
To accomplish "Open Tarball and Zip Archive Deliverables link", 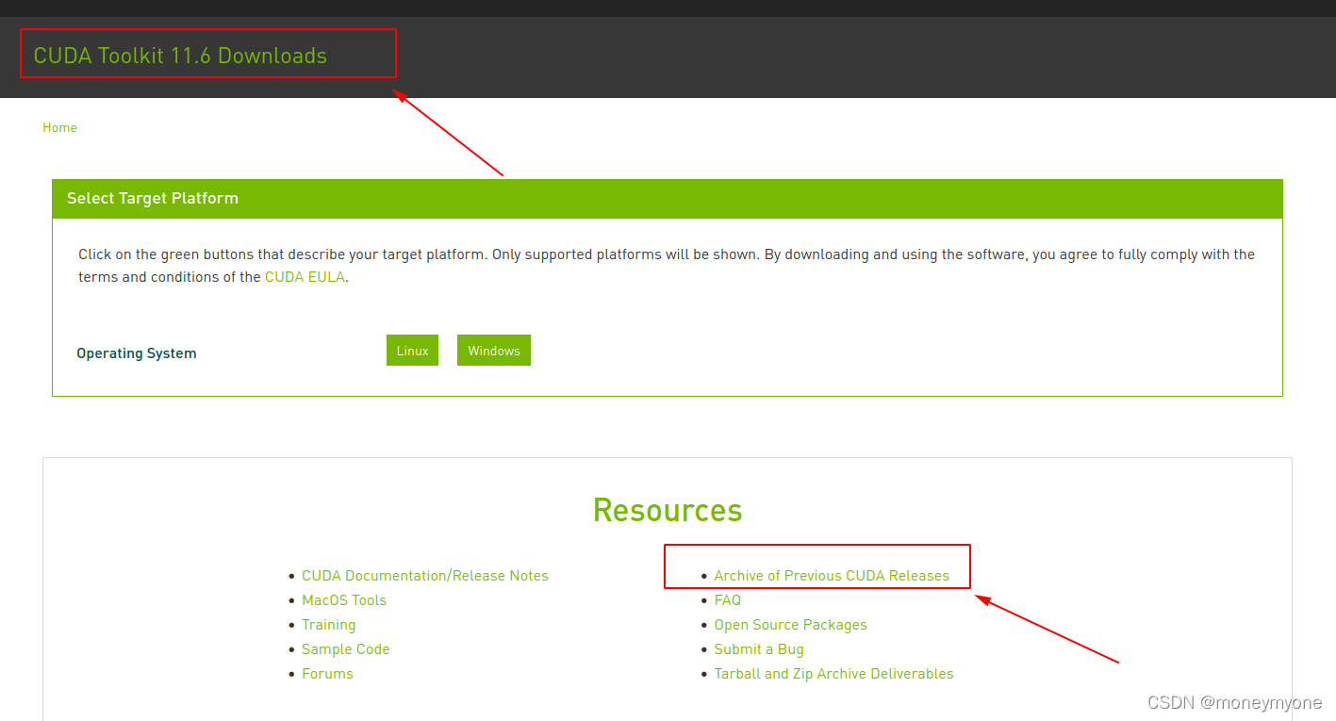I will pyautogui.click(x=833, y=674).
